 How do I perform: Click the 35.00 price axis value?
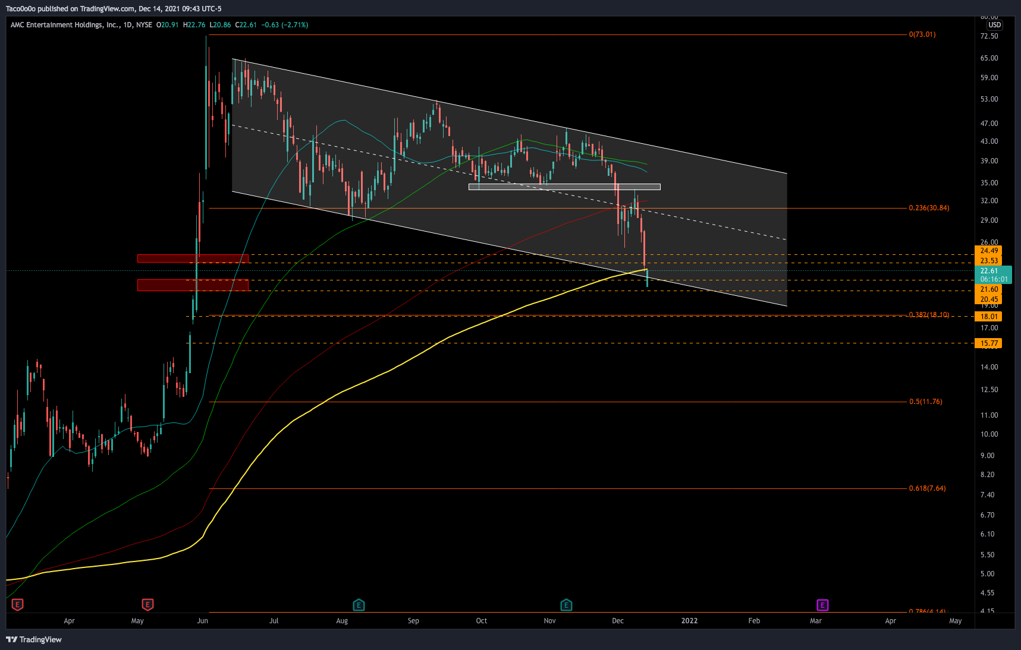[989, 183]
